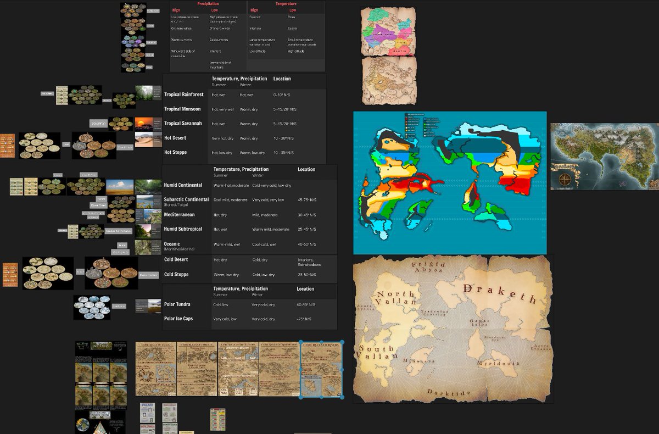Select the colored political regions map thumbnail
Viewport: 659px width, 434px height.
point(389,31)
